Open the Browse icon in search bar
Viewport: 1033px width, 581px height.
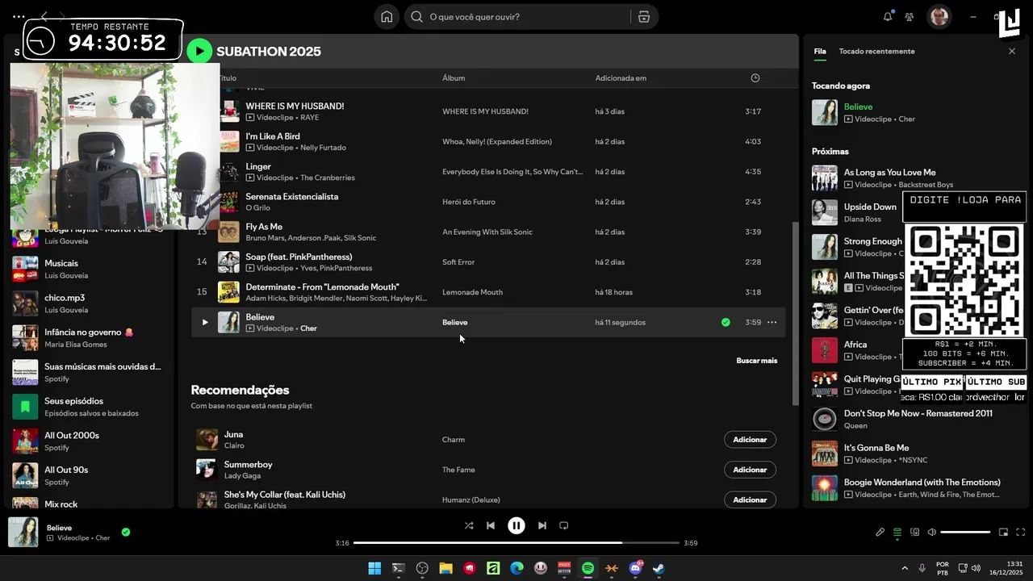point(643,16)
